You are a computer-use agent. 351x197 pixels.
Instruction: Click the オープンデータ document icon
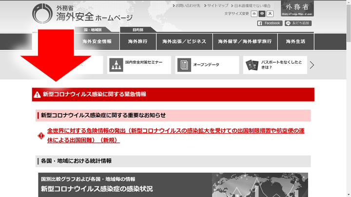click(x=184, y=65)
